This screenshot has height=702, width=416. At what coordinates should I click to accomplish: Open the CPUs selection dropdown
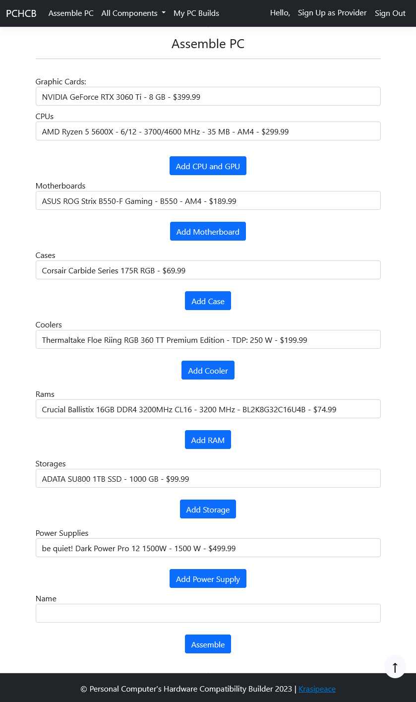pyautogui.click(x=208, y=131)
